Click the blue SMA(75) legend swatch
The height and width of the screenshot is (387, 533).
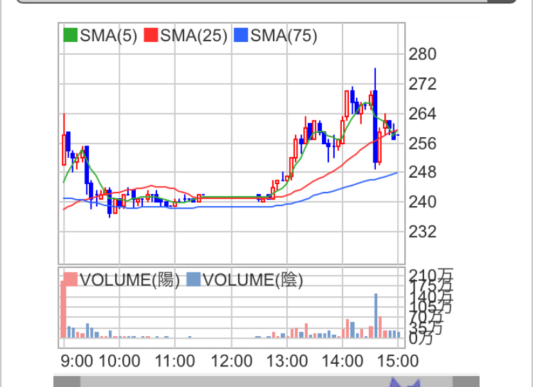point(241,35)
